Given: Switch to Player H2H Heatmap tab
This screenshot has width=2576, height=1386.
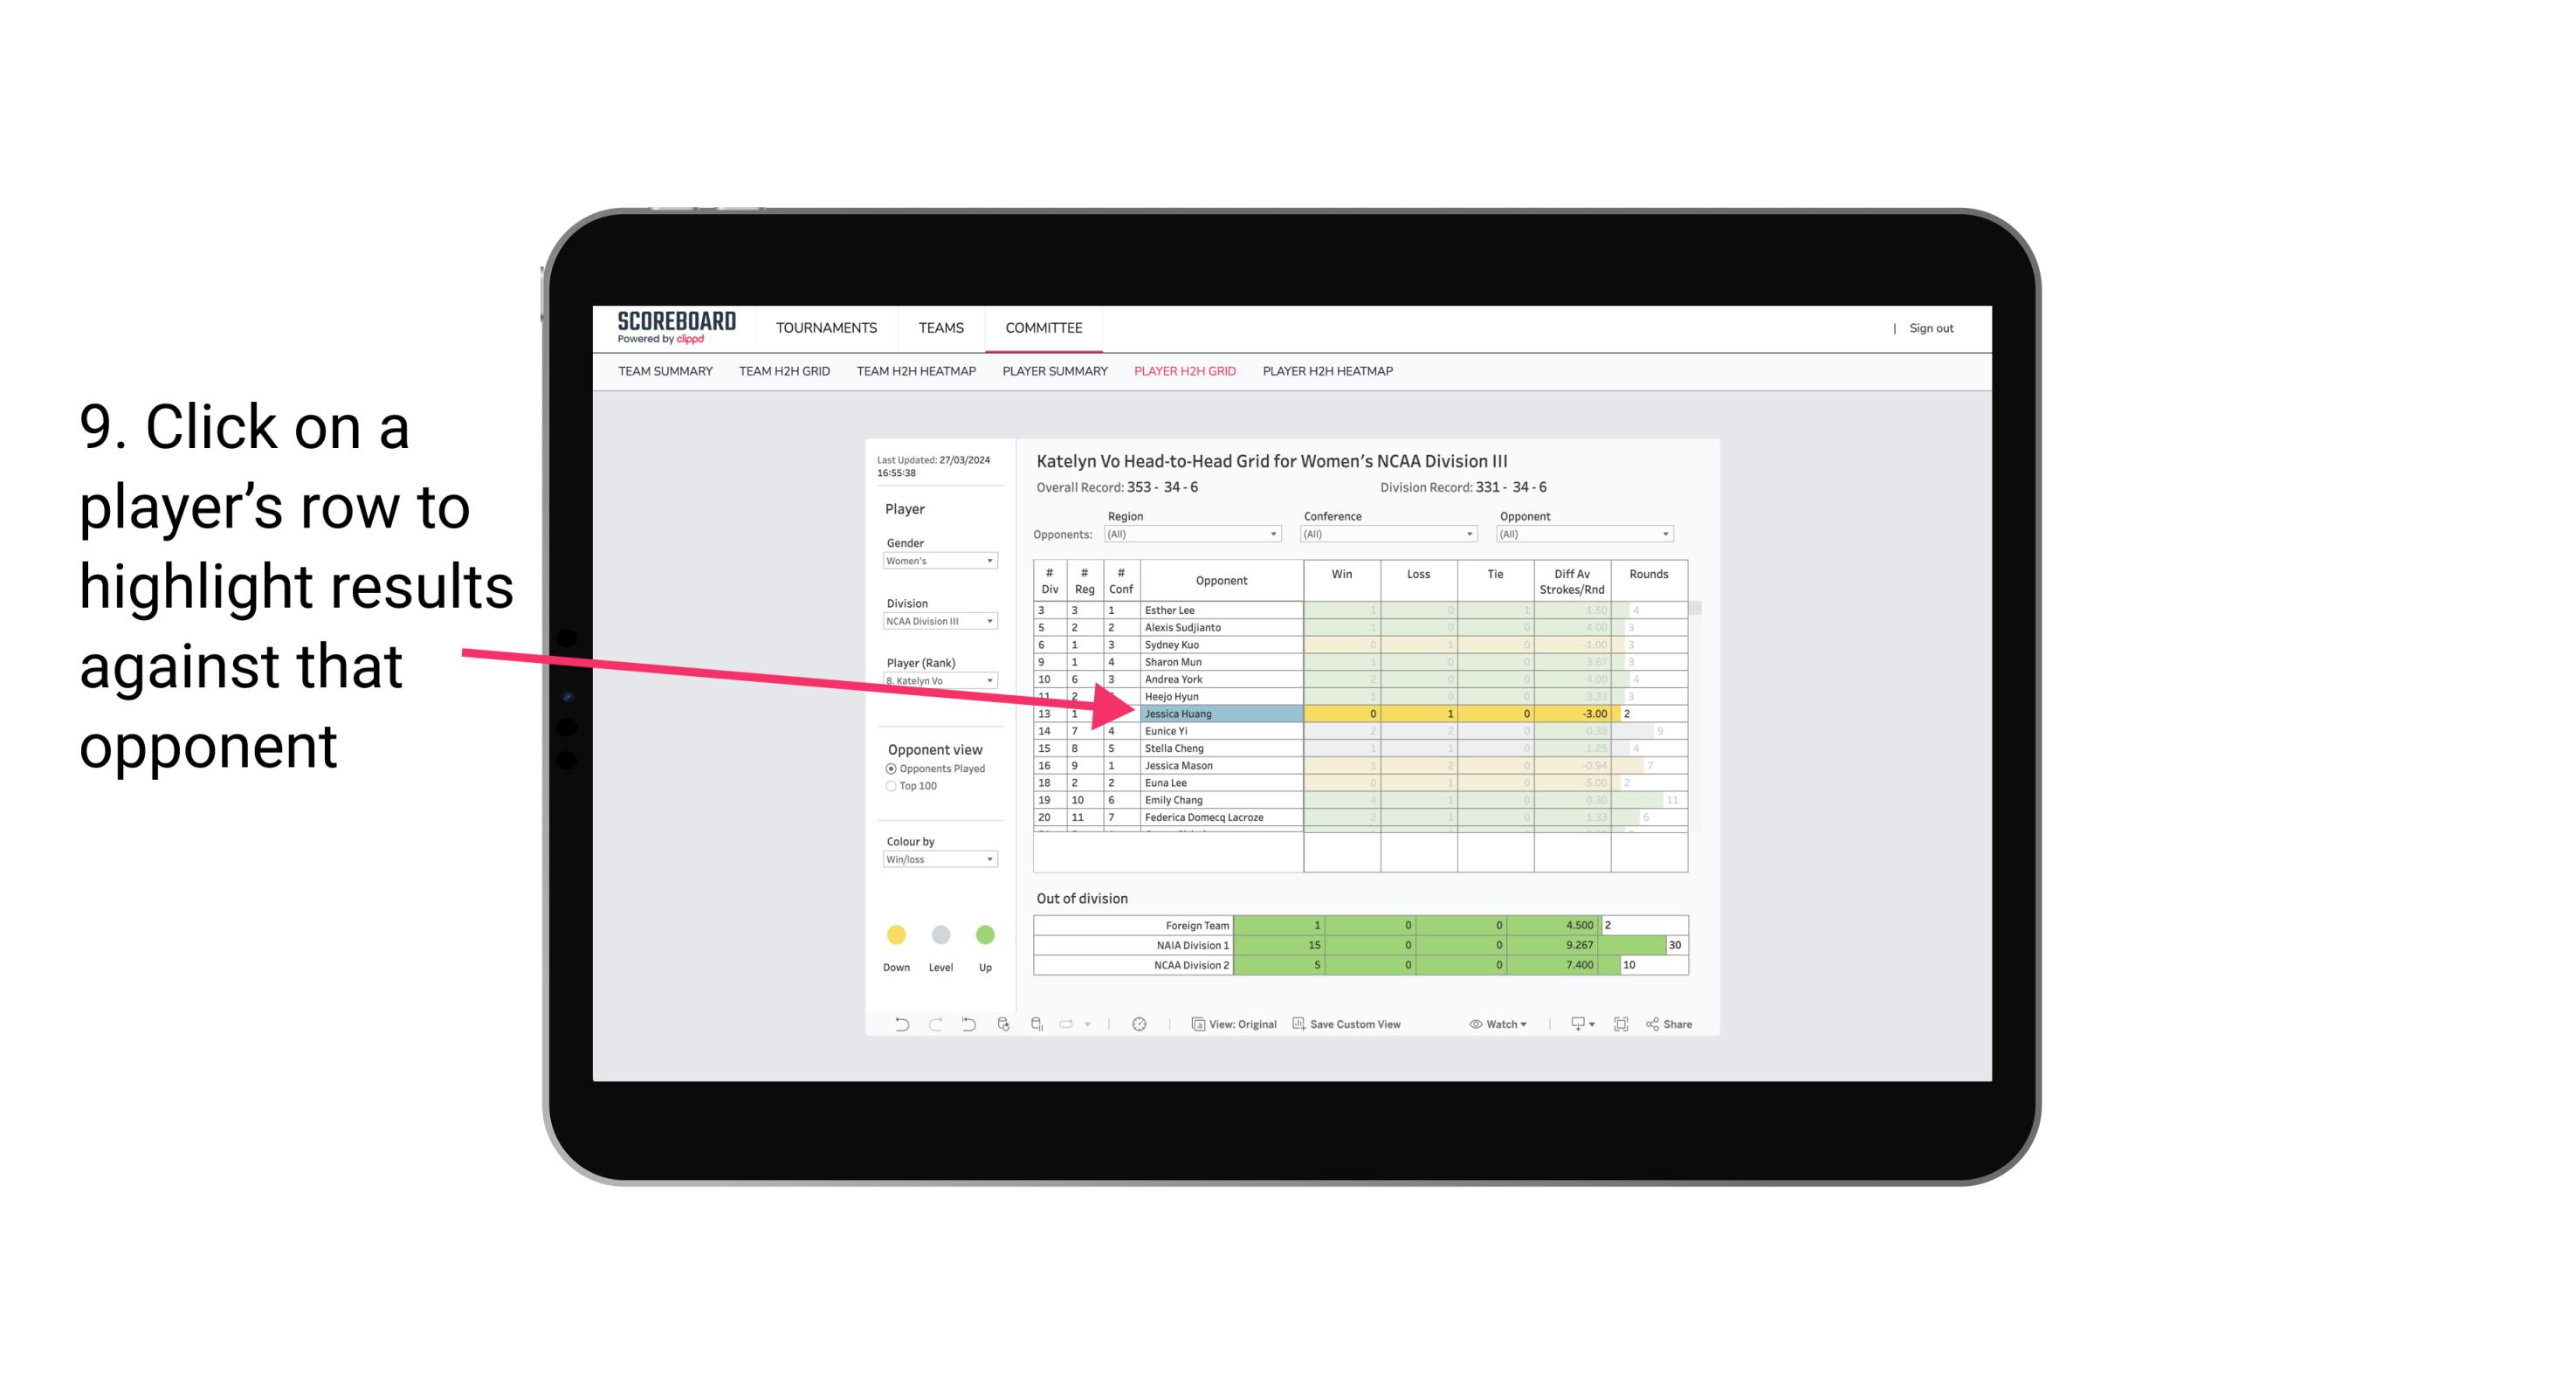Looking at the screenshot, I should pos(1327,372).
